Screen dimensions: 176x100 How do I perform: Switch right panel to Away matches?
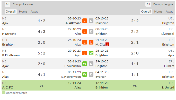pyautogui.click(x=170, y=12)
